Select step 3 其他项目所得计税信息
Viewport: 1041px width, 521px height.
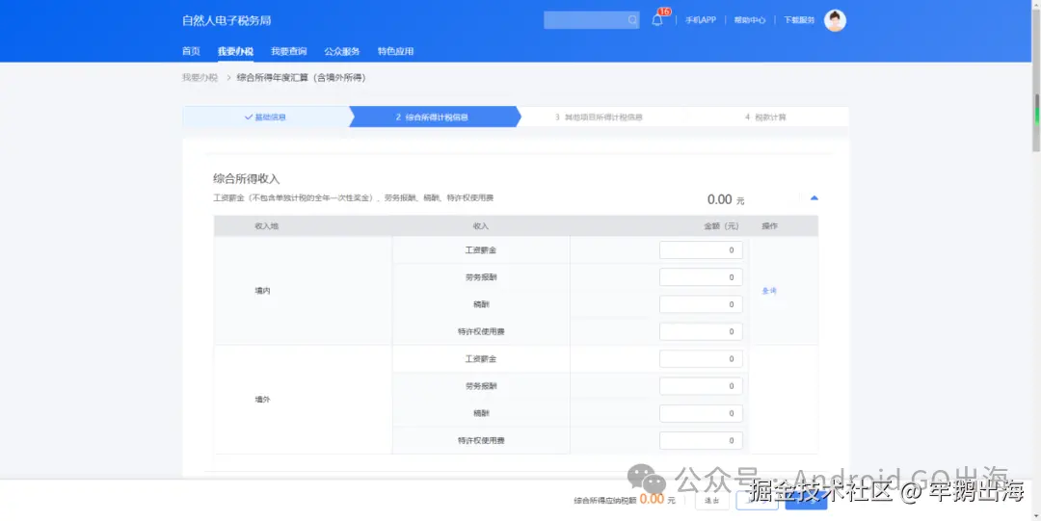coord(599,117)
